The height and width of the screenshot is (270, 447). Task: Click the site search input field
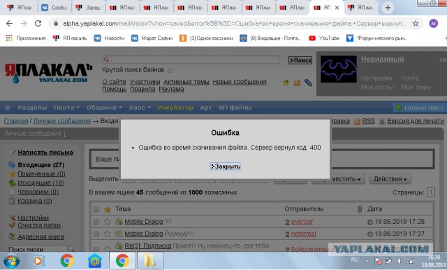(x=191, y=59)
